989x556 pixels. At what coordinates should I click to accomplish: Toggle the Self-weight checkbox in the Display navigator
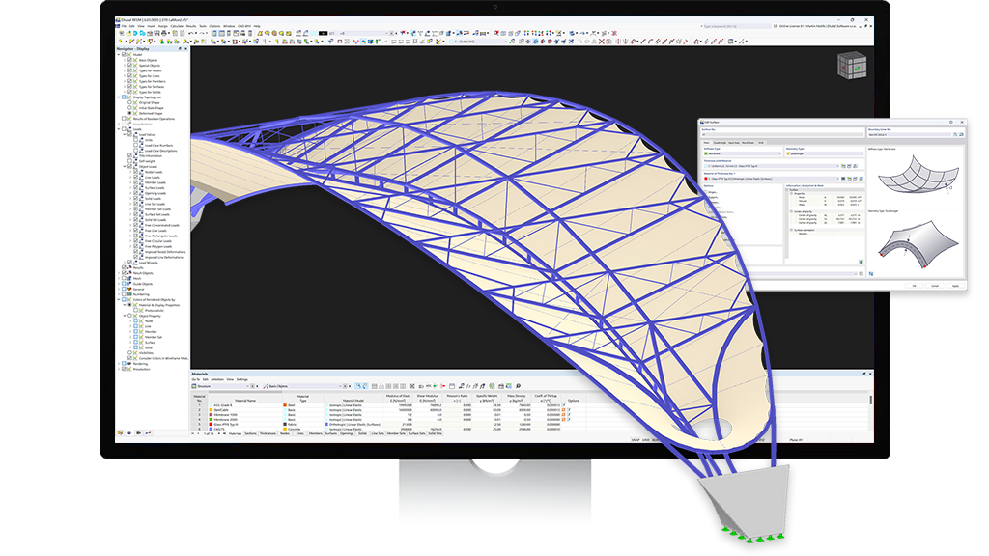pyautogui.click(x=128, y=160)
